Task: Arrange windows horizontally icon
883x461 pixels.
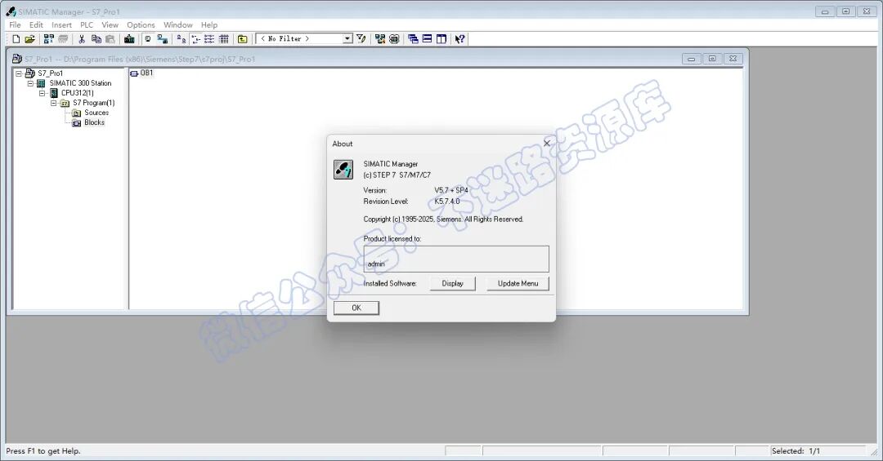Action: click(x=428, y=39)
